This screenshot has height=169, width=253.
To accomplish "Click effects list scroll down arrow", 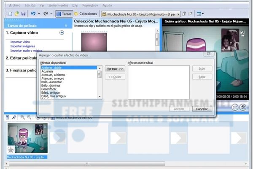I will pyautogui.click(x=100, y=97).
